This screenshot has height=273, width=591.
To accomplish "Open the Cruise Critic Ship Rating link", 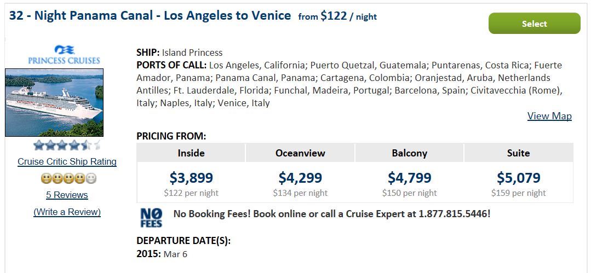I will [67, 162].
